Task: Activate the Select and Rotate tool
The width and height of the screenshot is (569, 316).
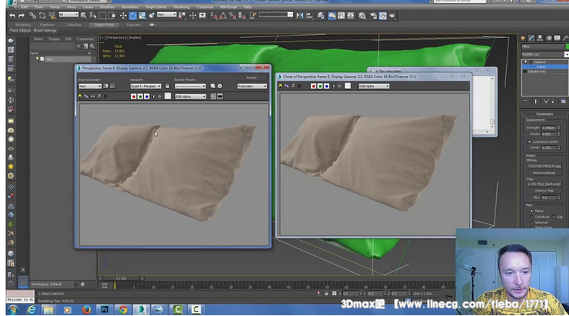Action: click(133, 15)
